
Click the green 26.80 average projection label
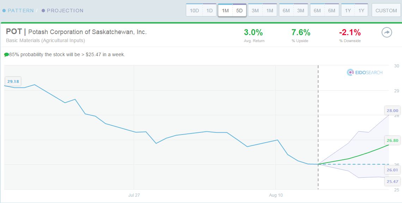tap(392, 140)
